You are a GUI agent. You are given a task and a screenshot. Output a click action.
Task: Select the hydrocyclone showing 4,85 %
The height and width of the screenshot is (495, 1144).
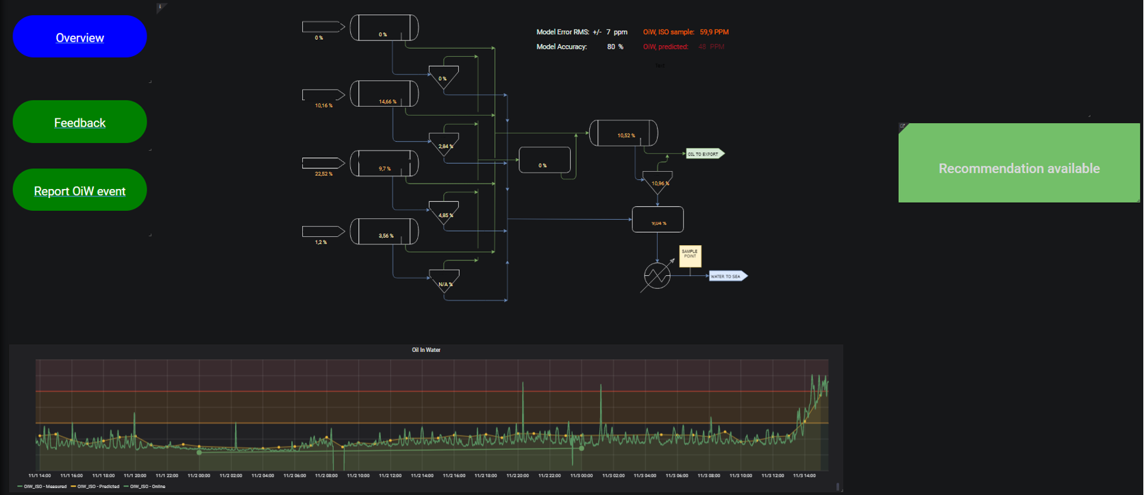444,214
